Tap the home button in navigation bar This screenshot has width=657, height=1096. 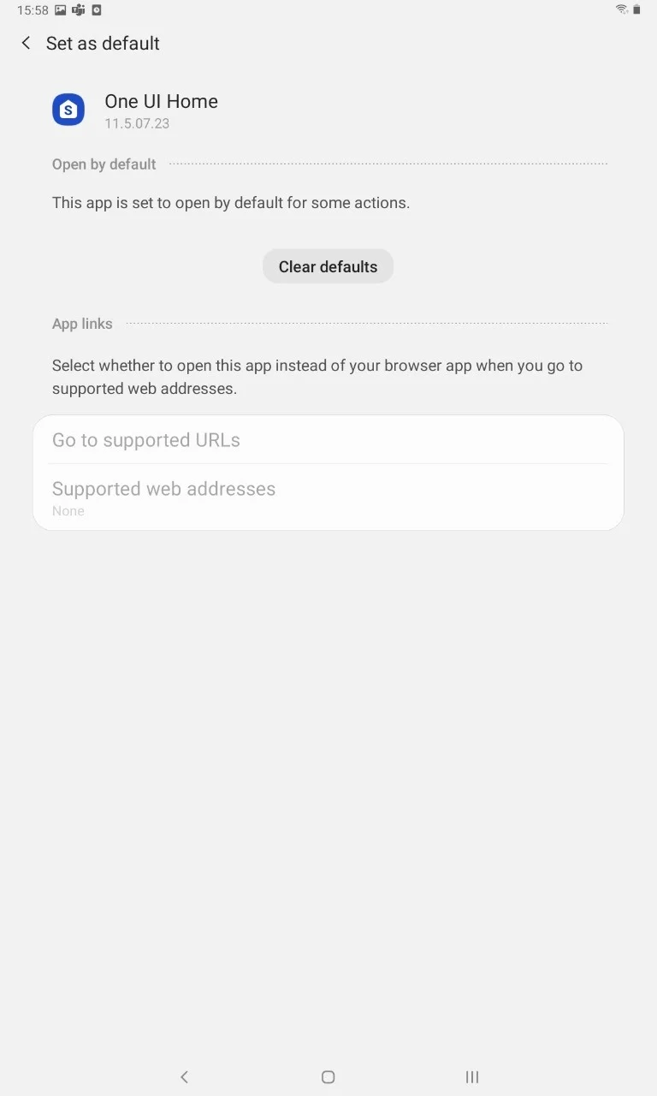click(328, 1077)
